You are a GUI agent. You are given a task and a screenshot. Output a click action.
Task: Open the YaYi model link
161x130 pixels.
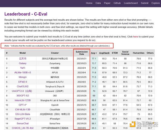pos(23,68)
